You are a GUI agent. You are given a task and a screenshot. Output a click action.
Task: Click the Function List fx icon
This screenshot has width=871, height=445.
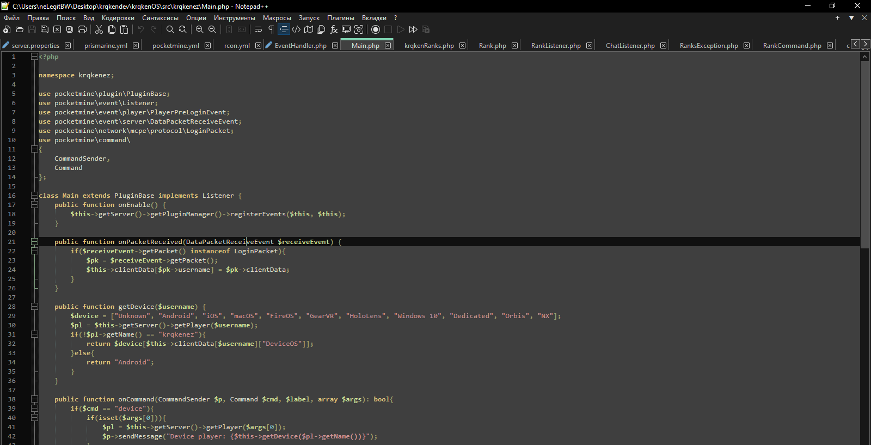tap(334, 29)
